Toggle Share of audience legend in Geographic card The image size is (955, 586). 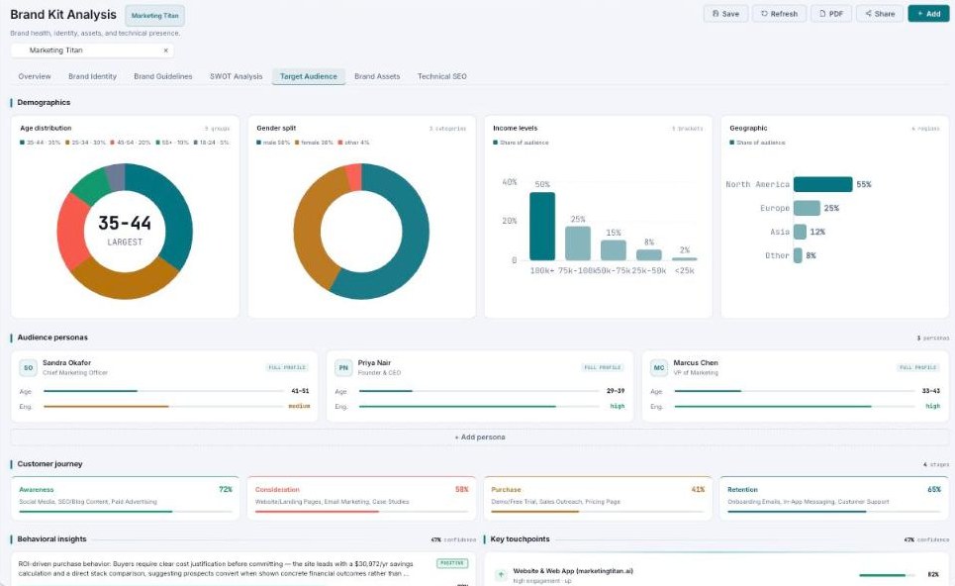point(757,143)
